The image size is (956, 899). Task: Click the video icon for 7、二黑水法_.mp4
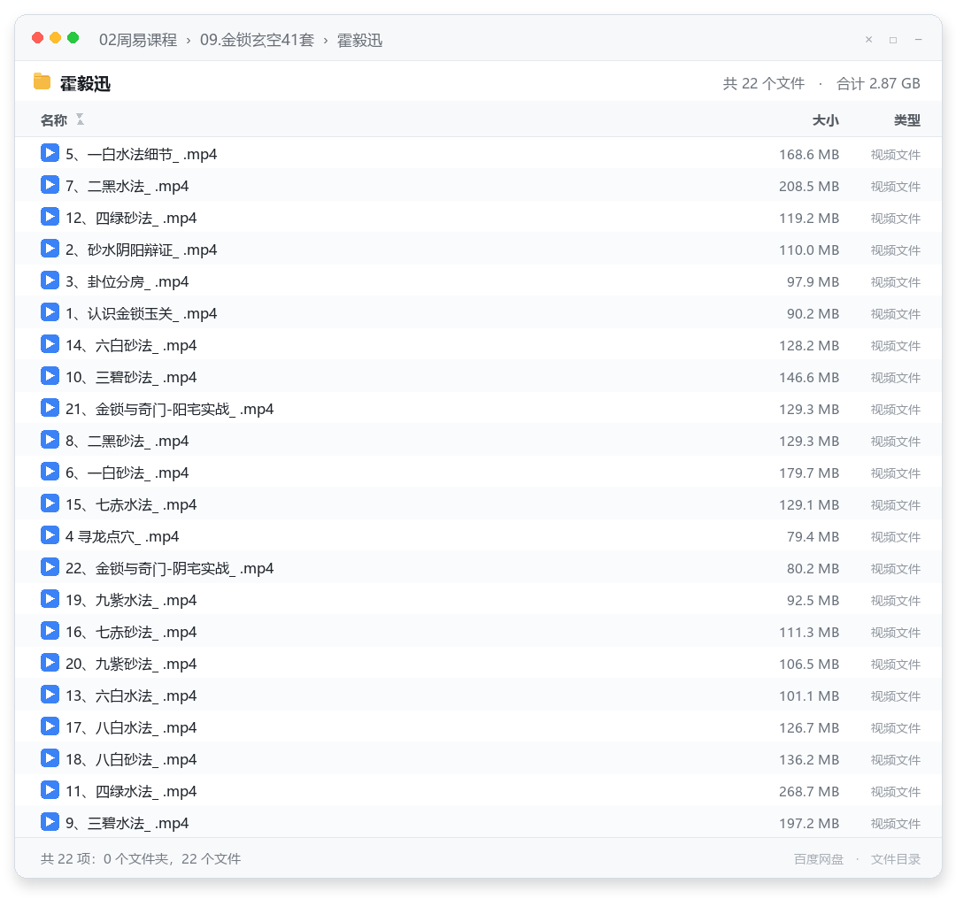[50, 185]
